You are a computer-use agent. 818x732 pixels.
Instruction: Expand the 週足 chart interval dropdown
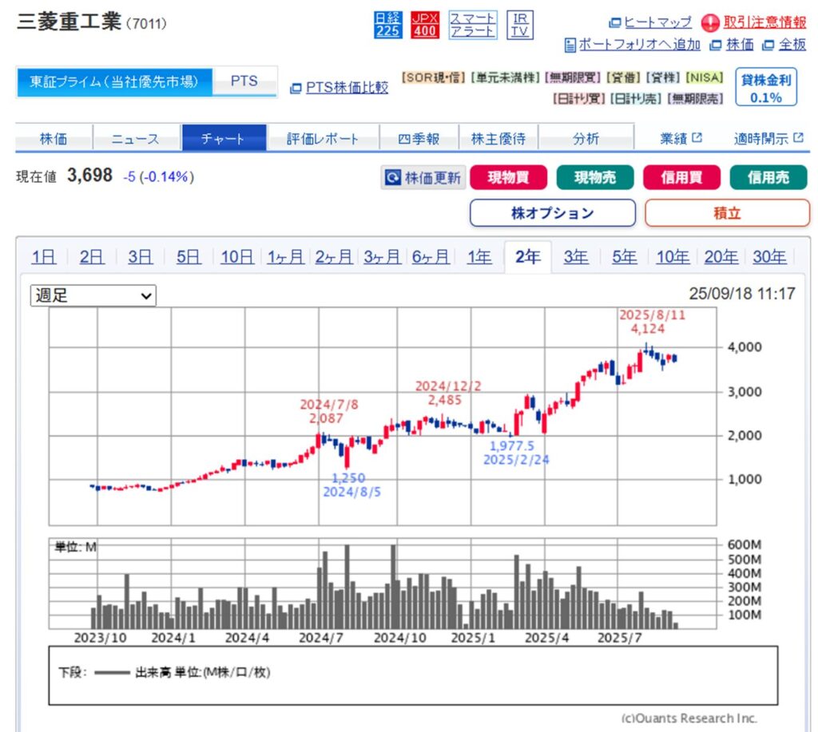tap(93, 295)
